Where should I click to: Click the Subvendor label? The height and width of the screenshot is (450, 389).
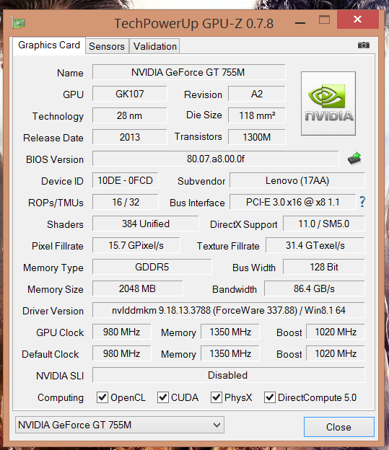click(201, 182)
